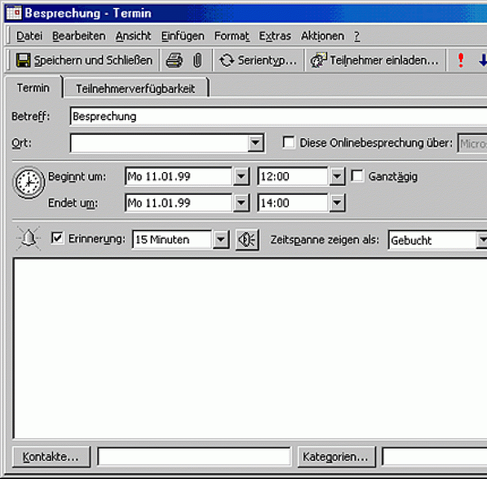Screen dimensions: 487x479
Task: Enable the Ganztägig checkbox
Action: tap(357, 176)
